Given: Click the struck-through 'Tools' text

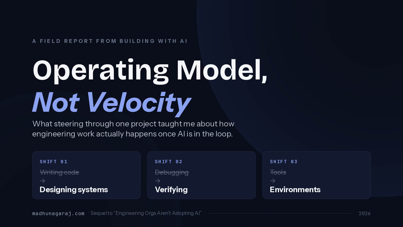Looking at the screenshot, I should point(278,172).
